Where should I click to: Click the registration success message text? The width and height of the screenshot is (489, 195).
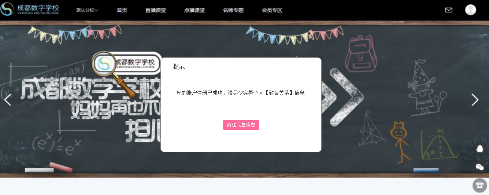click(241, 93)
